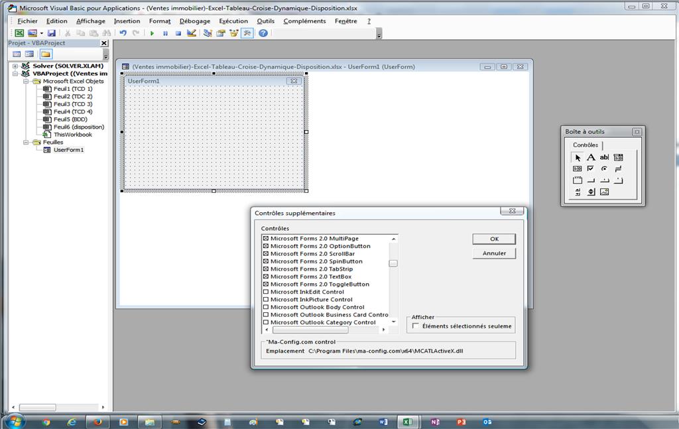Select the TextBox control in the toolbox

604,157
